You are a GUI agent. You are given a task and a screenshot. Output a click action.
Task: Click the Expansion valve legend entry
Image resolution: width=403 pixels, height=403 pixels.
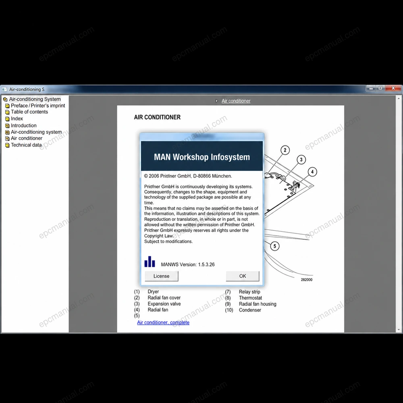click(164, 304)
